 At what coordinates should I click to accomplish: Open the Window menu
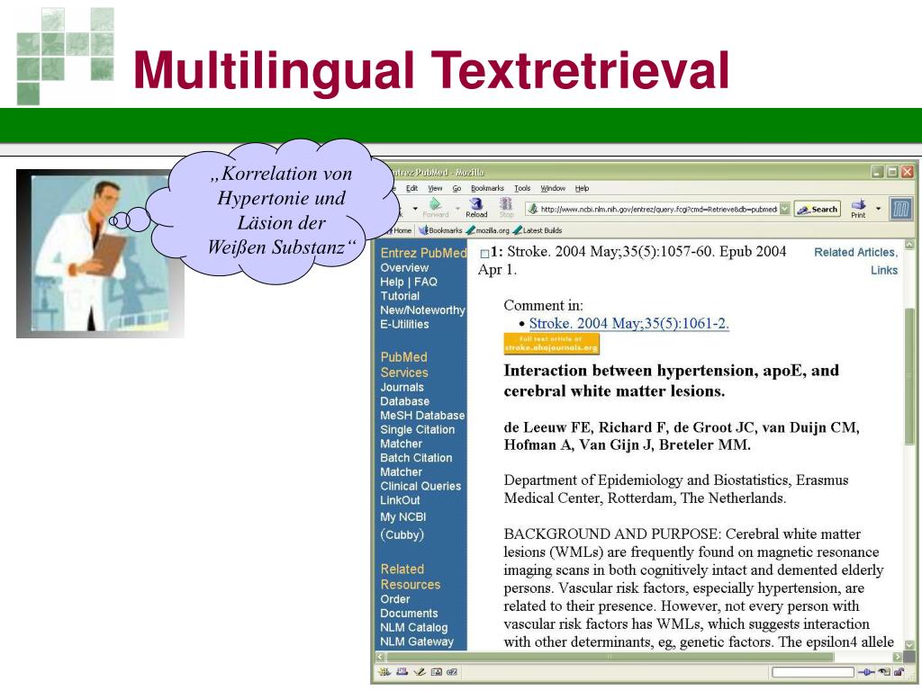tap(553, 188)
